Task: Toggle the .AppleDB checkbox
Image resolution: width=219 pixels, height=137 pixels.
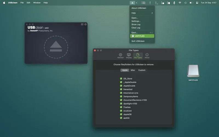Action: (121, 114)
